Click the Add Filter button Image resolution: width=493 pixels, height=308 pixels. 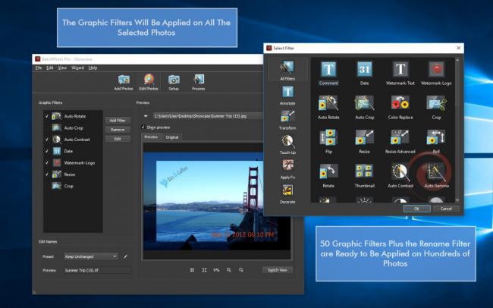pos(117,121)
